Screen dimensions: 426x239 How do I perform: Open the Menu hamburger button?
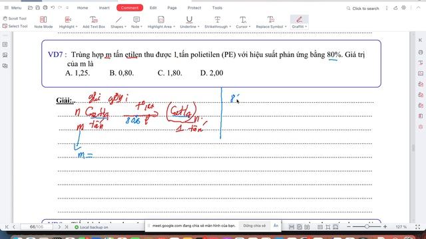tap(13, 8)
